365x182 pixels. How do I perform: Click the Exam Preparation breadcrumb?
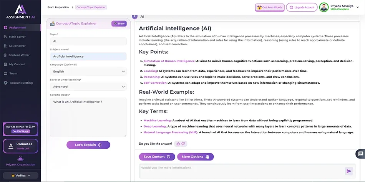[58, 7]
